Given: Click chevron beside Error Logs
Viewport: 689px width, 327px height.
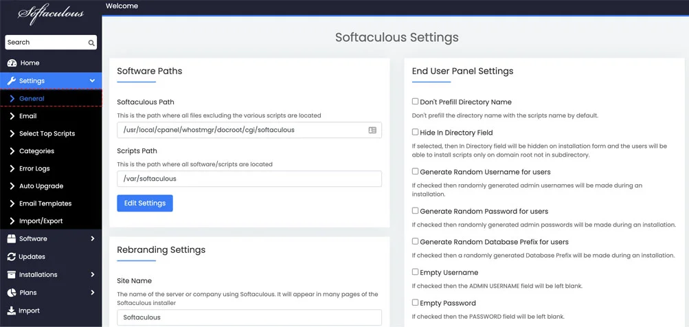Looking at the screenshot, I should (12, 169).
